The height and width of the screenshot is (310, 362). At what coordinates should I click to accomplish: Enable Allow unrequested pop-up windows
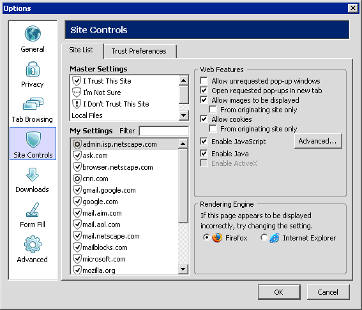(x=204, y=81)
